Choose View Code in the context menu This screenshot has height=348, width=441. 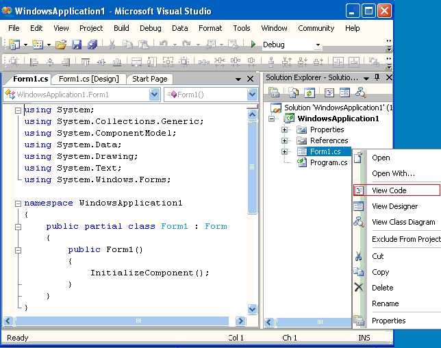click(397, 190)
